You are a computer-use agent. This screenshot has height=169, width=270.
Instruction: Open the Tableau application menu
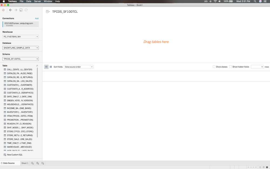pyautogui.click(x=12, y=1)
